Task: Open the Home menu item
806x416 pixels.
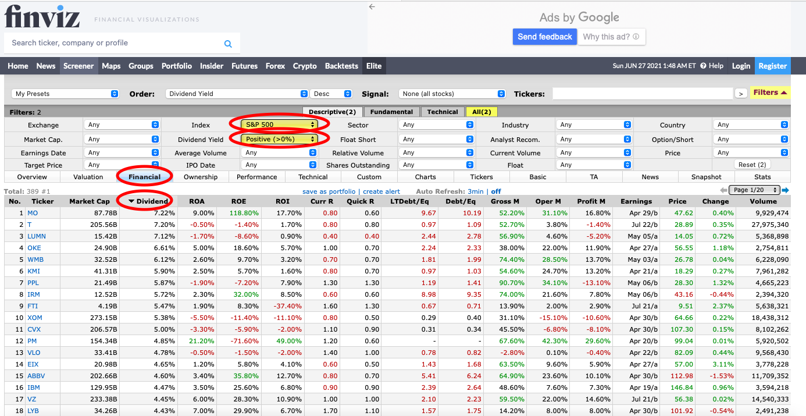Action: click(x=18, y=66)
